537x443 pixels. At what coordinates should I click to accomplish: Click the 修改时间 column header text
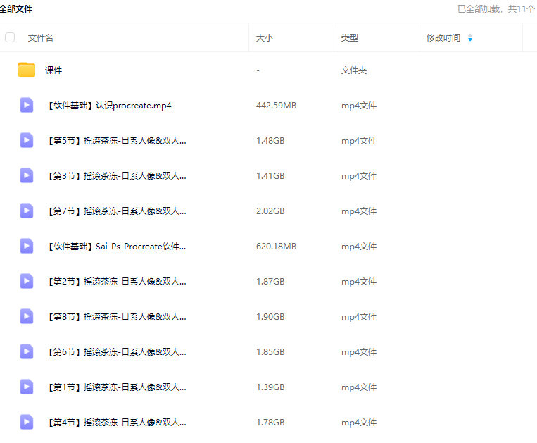coord(443,37)
